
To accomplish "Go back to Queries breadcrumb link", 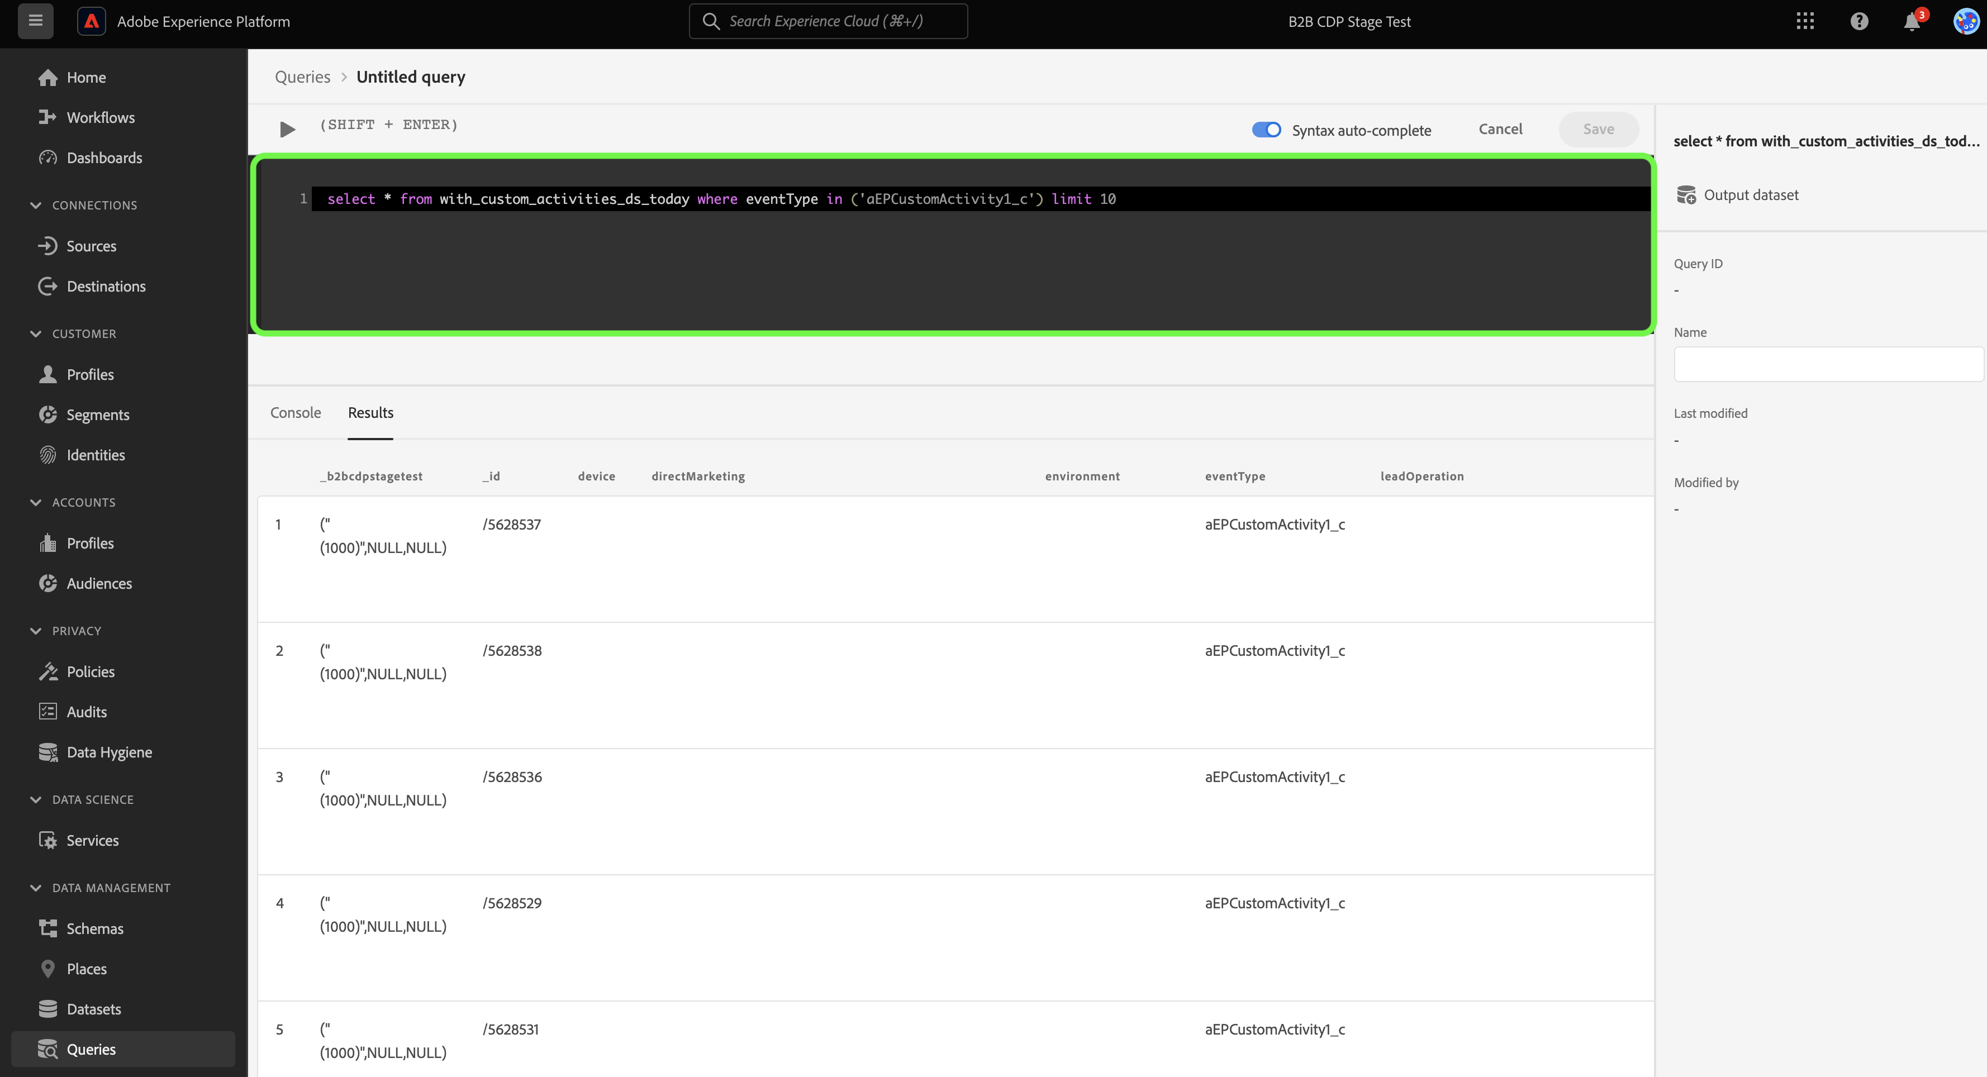I will [302, 77].
